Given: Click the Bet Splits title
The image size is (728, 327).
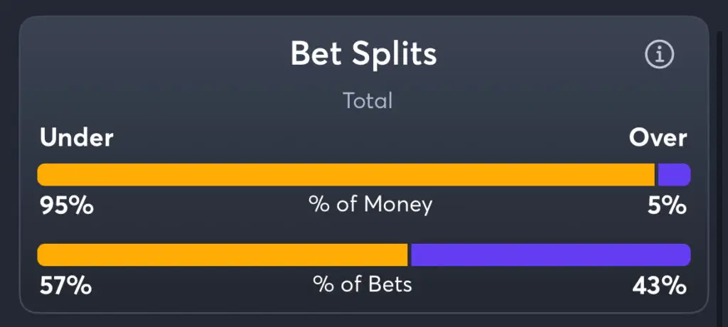Looking at the screenshot, I should click(363, 54).
